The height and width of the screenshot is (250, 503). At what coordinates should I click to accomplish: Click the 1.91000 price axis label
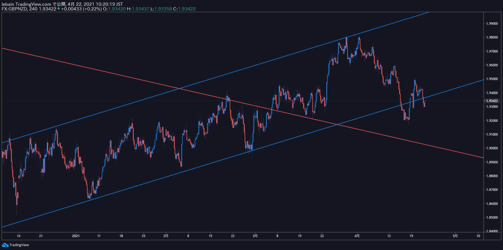pos(492,134)
